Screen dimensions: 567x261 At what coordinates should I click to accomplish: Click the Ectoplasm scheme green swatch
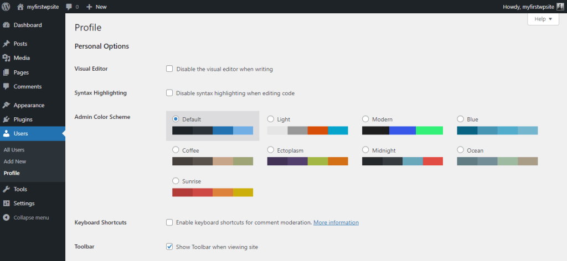318,161
